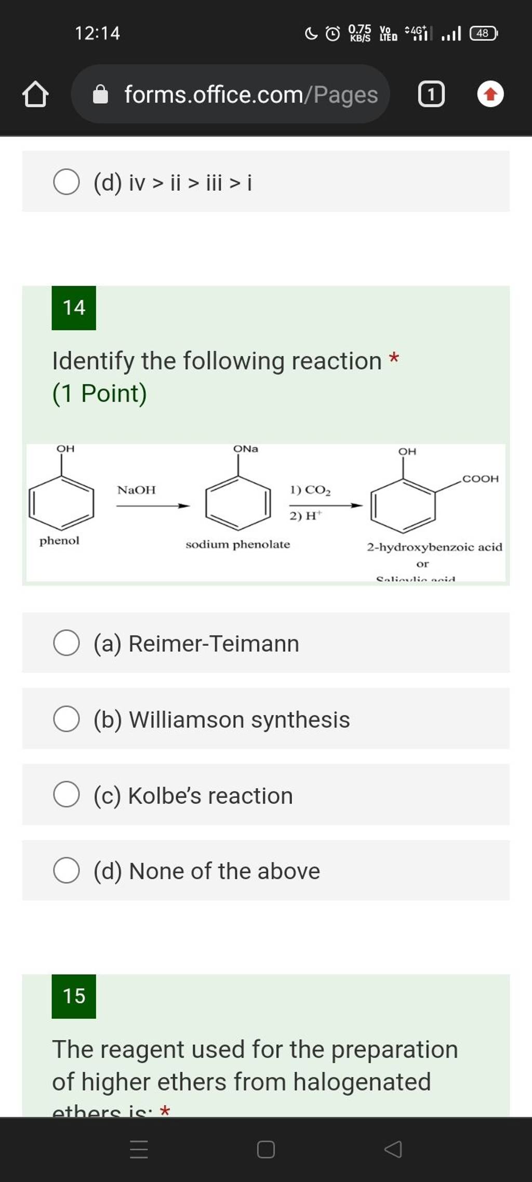Tap the question 14 number label
This screenshot has width=532, height=1182.
(x=73, y=309)
